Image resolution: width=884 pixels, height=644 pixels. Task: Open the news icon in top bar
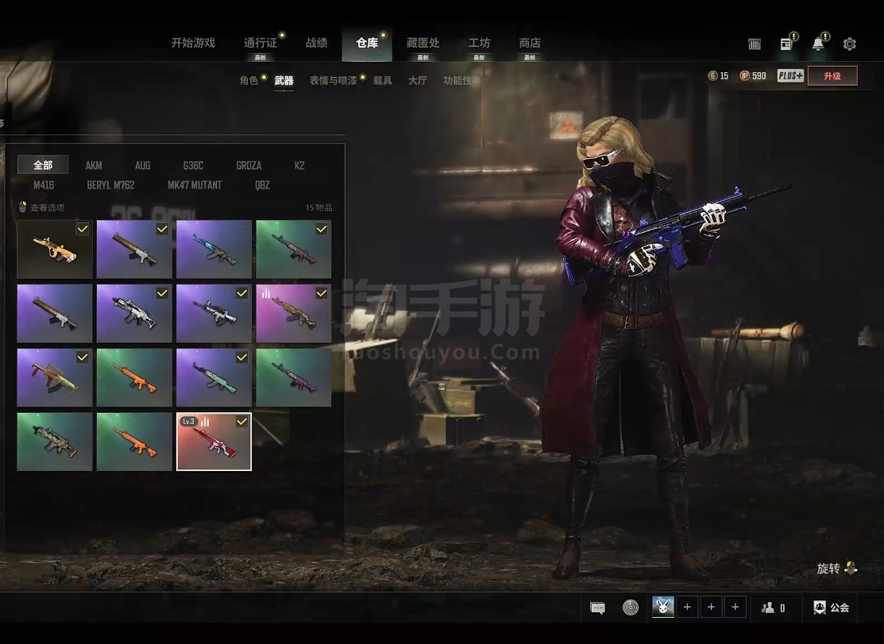pos(786,44)
